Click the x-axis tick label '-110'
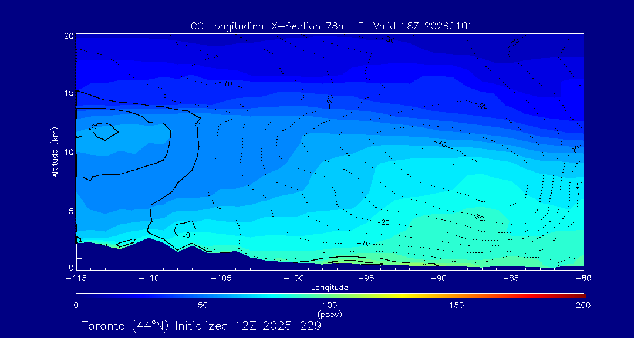Image resolution: width=634 pixels, height=338 pixels. coord(149,278)
